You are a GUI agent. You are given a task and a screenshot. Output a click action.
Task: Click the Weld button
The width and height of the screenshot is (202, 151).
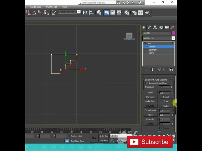pyautogui.click(x=150, y=92)
